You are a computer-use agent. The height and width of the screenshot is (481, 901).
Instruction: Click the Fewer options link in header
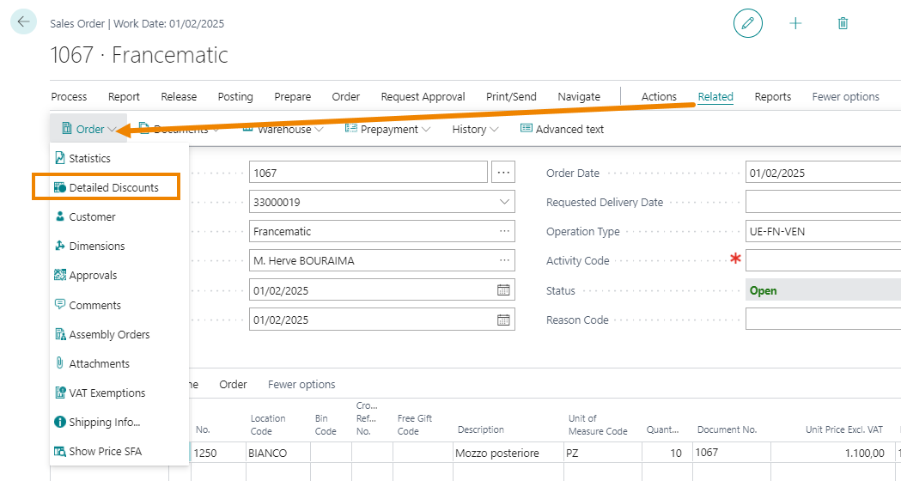click(845, 96)
